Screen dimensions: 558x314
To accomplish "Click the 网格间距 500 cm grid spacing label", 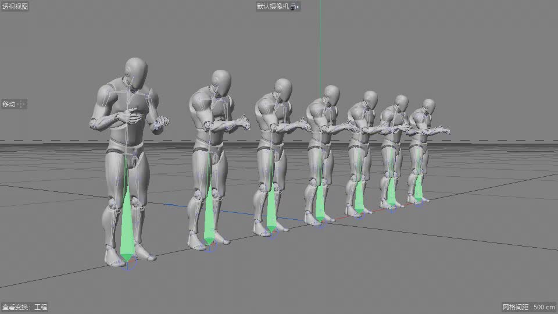I will [x=528, y=307].
